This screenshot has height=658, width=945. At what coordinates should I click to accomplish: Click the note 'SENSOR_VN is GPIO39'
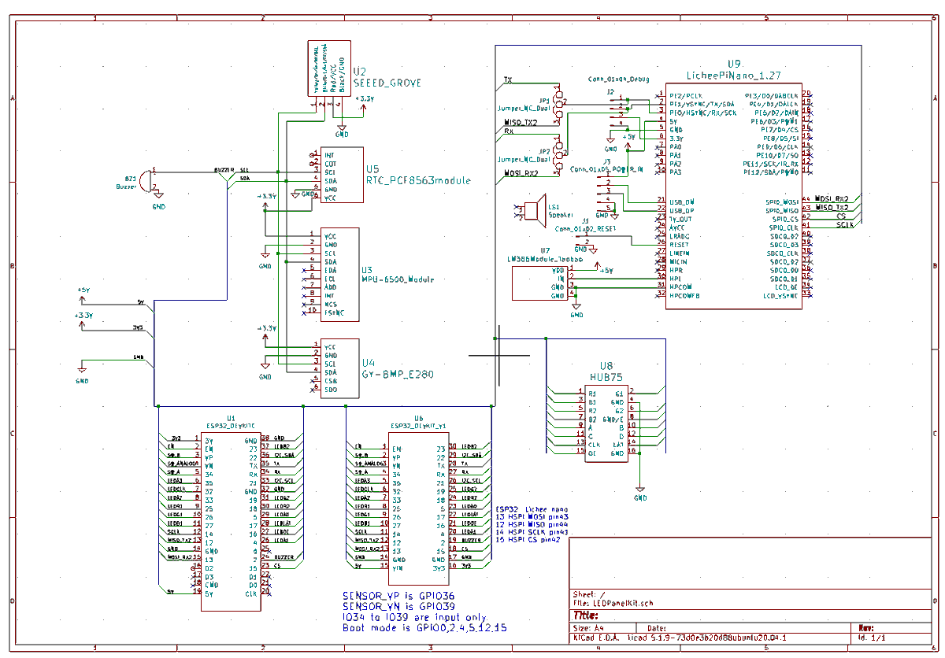pos(398,607)
